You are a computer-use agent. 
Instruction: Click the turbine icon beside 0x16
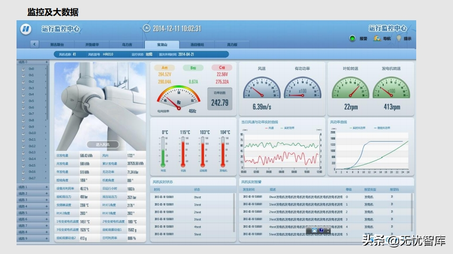(23, 172)
